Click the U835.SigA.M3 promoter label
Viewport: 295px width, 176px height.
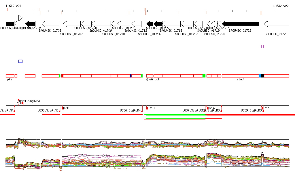pyautogui.click(x=48, y=110)
